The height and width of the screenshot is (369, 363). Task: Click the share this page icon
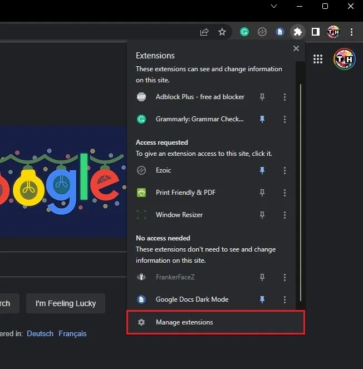(204, 32)
